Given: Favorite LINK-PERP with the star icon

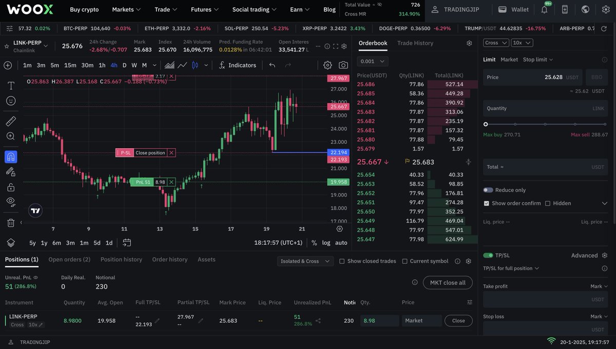Looking at the screenshot, I should 7,46.
